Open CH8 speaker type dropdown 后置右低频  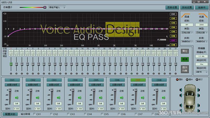(x=159, y=85)
